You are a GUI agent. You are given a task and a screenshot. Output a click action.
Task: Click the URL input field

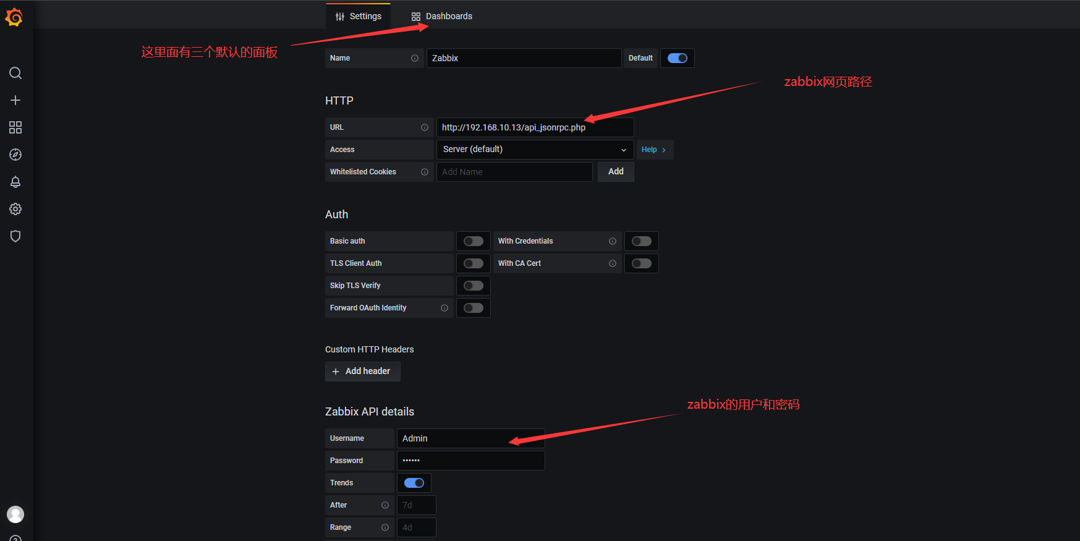pos(534,127)
